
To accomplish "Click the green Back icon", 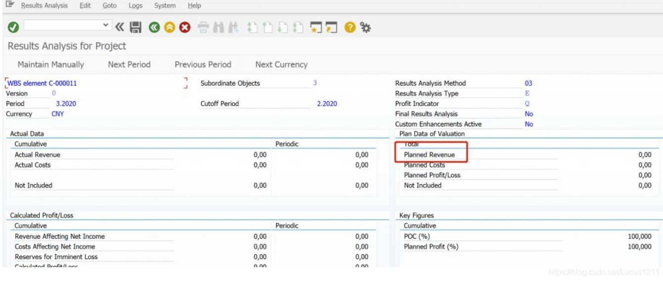I will [x=155, y=28].
